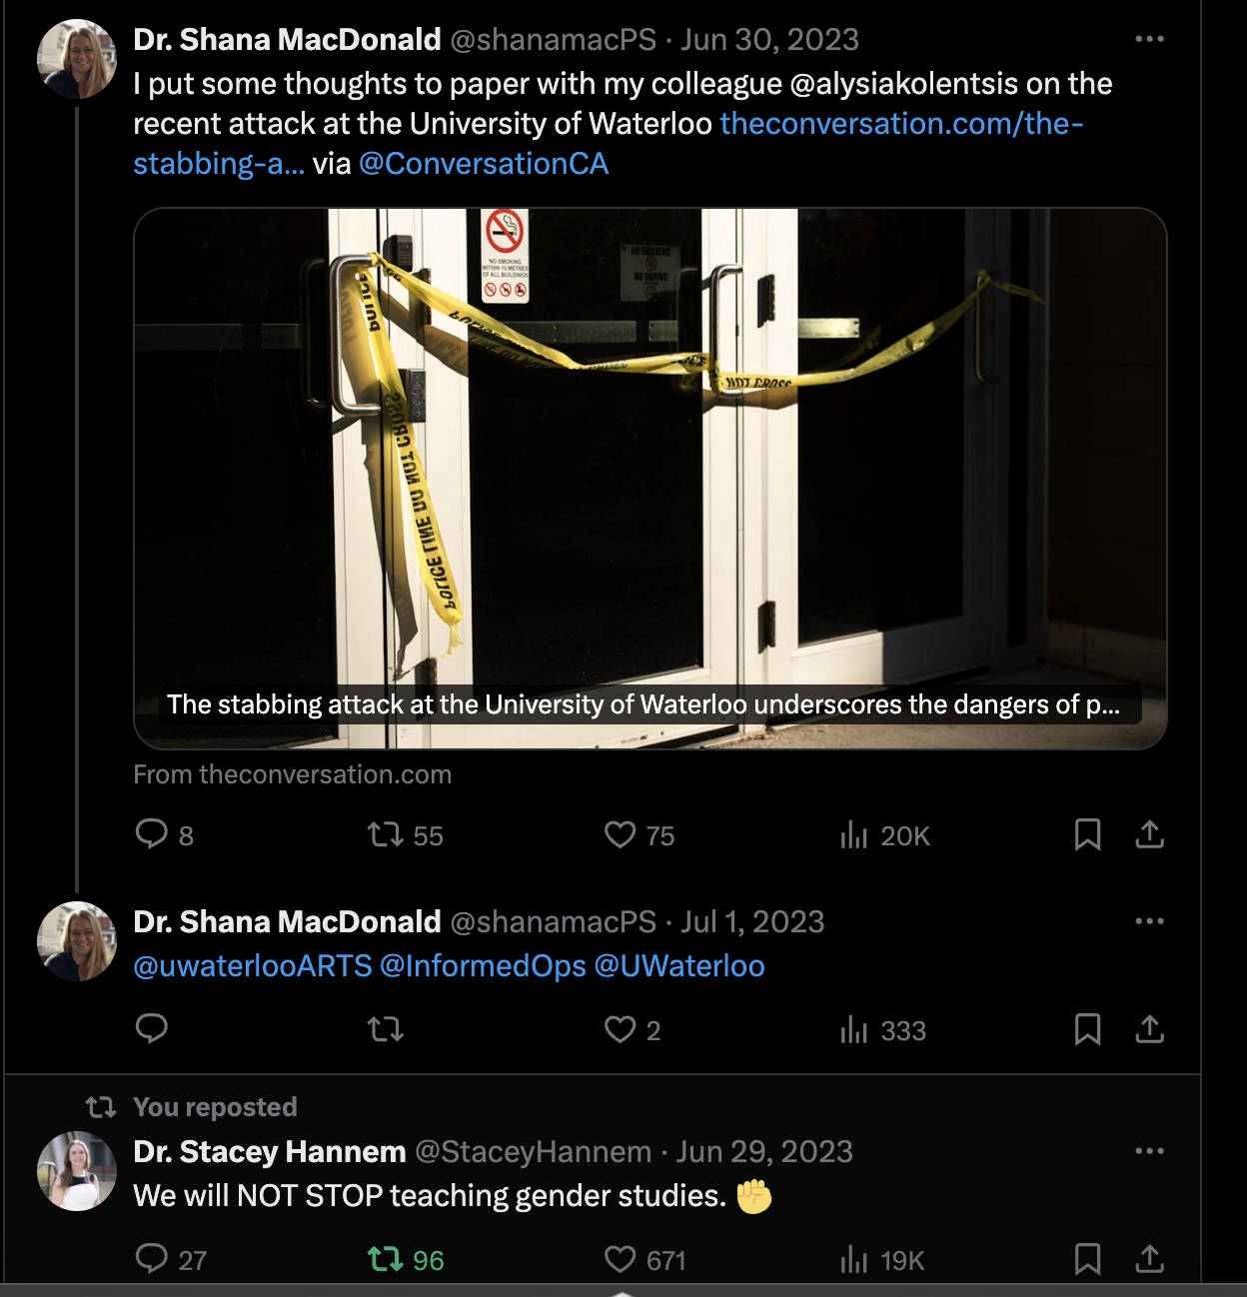
Task: Like the tweet with 75 likes
Action: pos(621,834)
